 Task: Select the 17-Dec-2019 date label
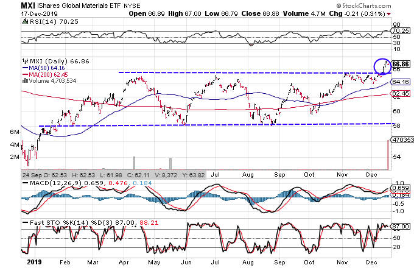point(39,14)
